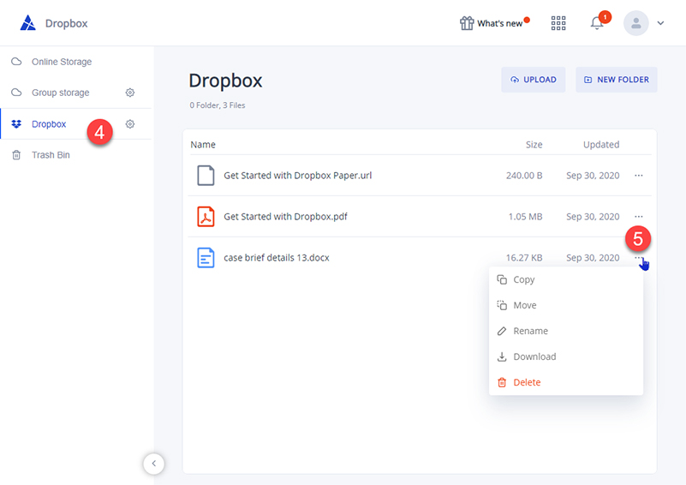
Task: Choose Delete from the context menu
Action: click(x=566, y=382)
